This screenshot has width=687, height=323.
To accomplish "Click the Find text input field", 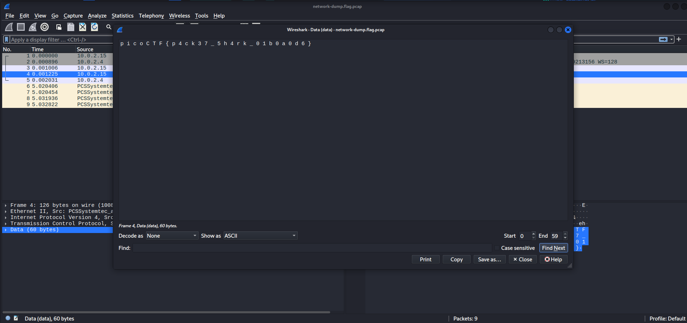I will (312, 248).
